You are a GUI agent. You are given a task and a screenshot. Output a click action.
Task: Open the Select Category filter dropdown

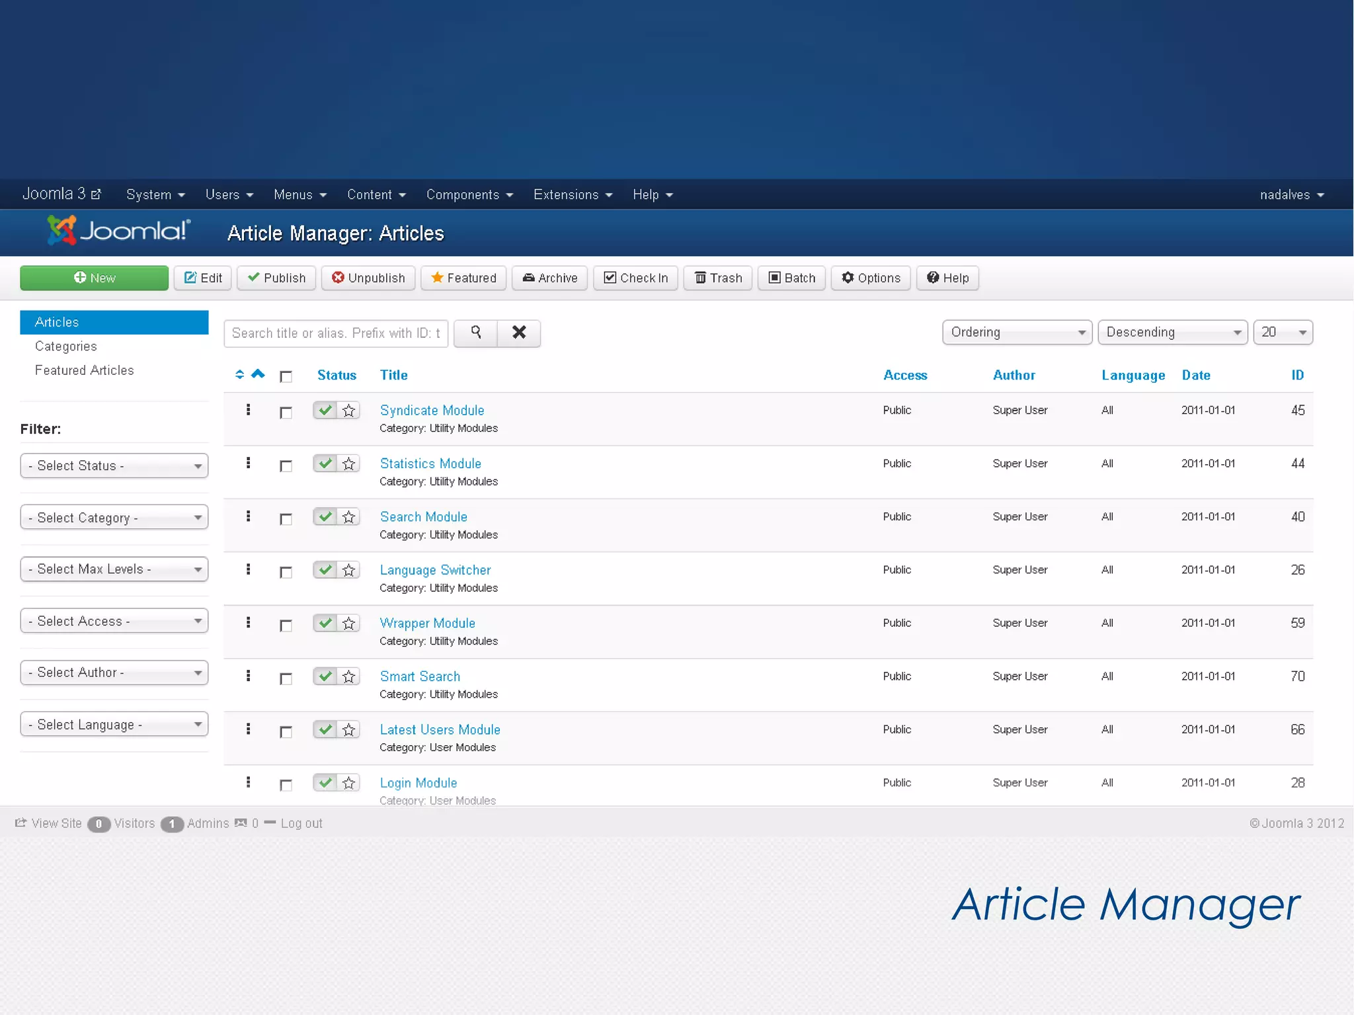tap(114, 517)
